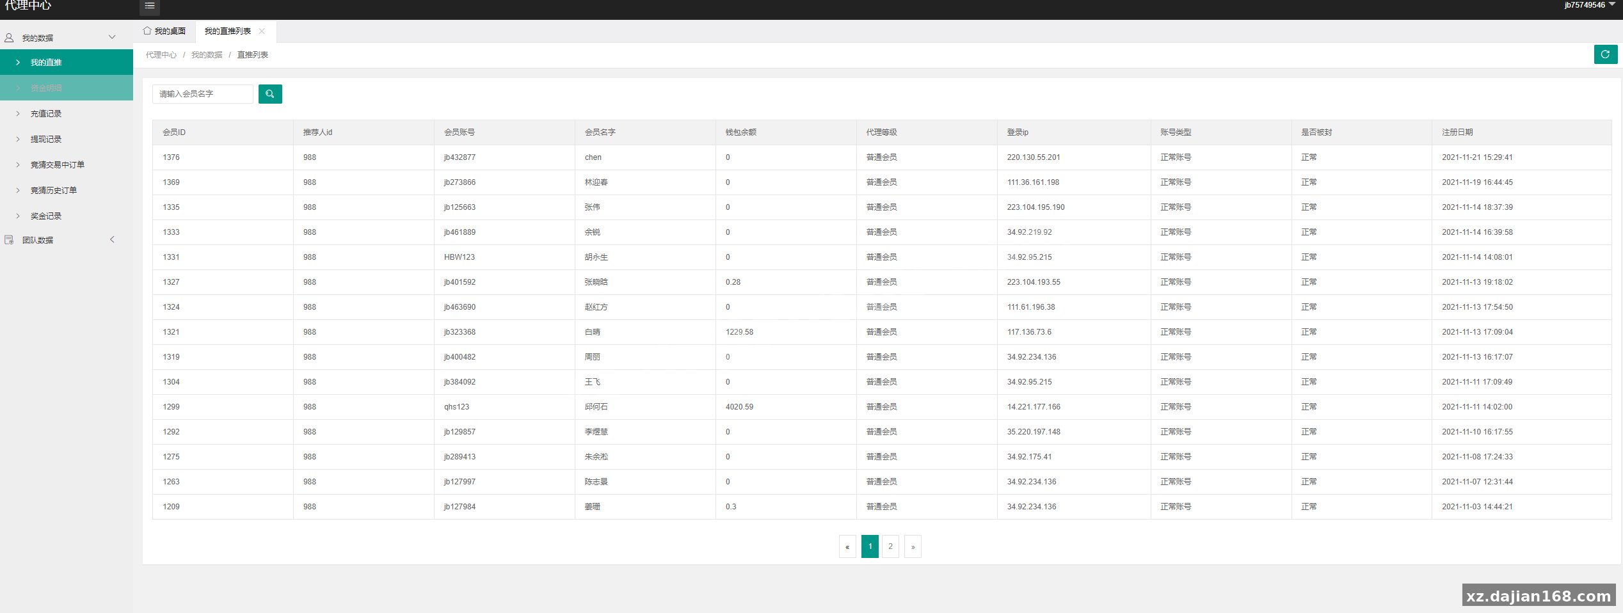Click the icon beside 团队数据
Image resolution: width=1623 pixels, height=613 pixels.
click(x=9, y=240)
